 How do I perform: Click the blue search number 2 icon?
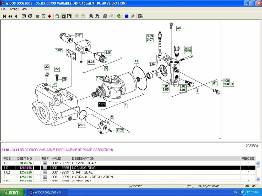(x=97, y=16)
